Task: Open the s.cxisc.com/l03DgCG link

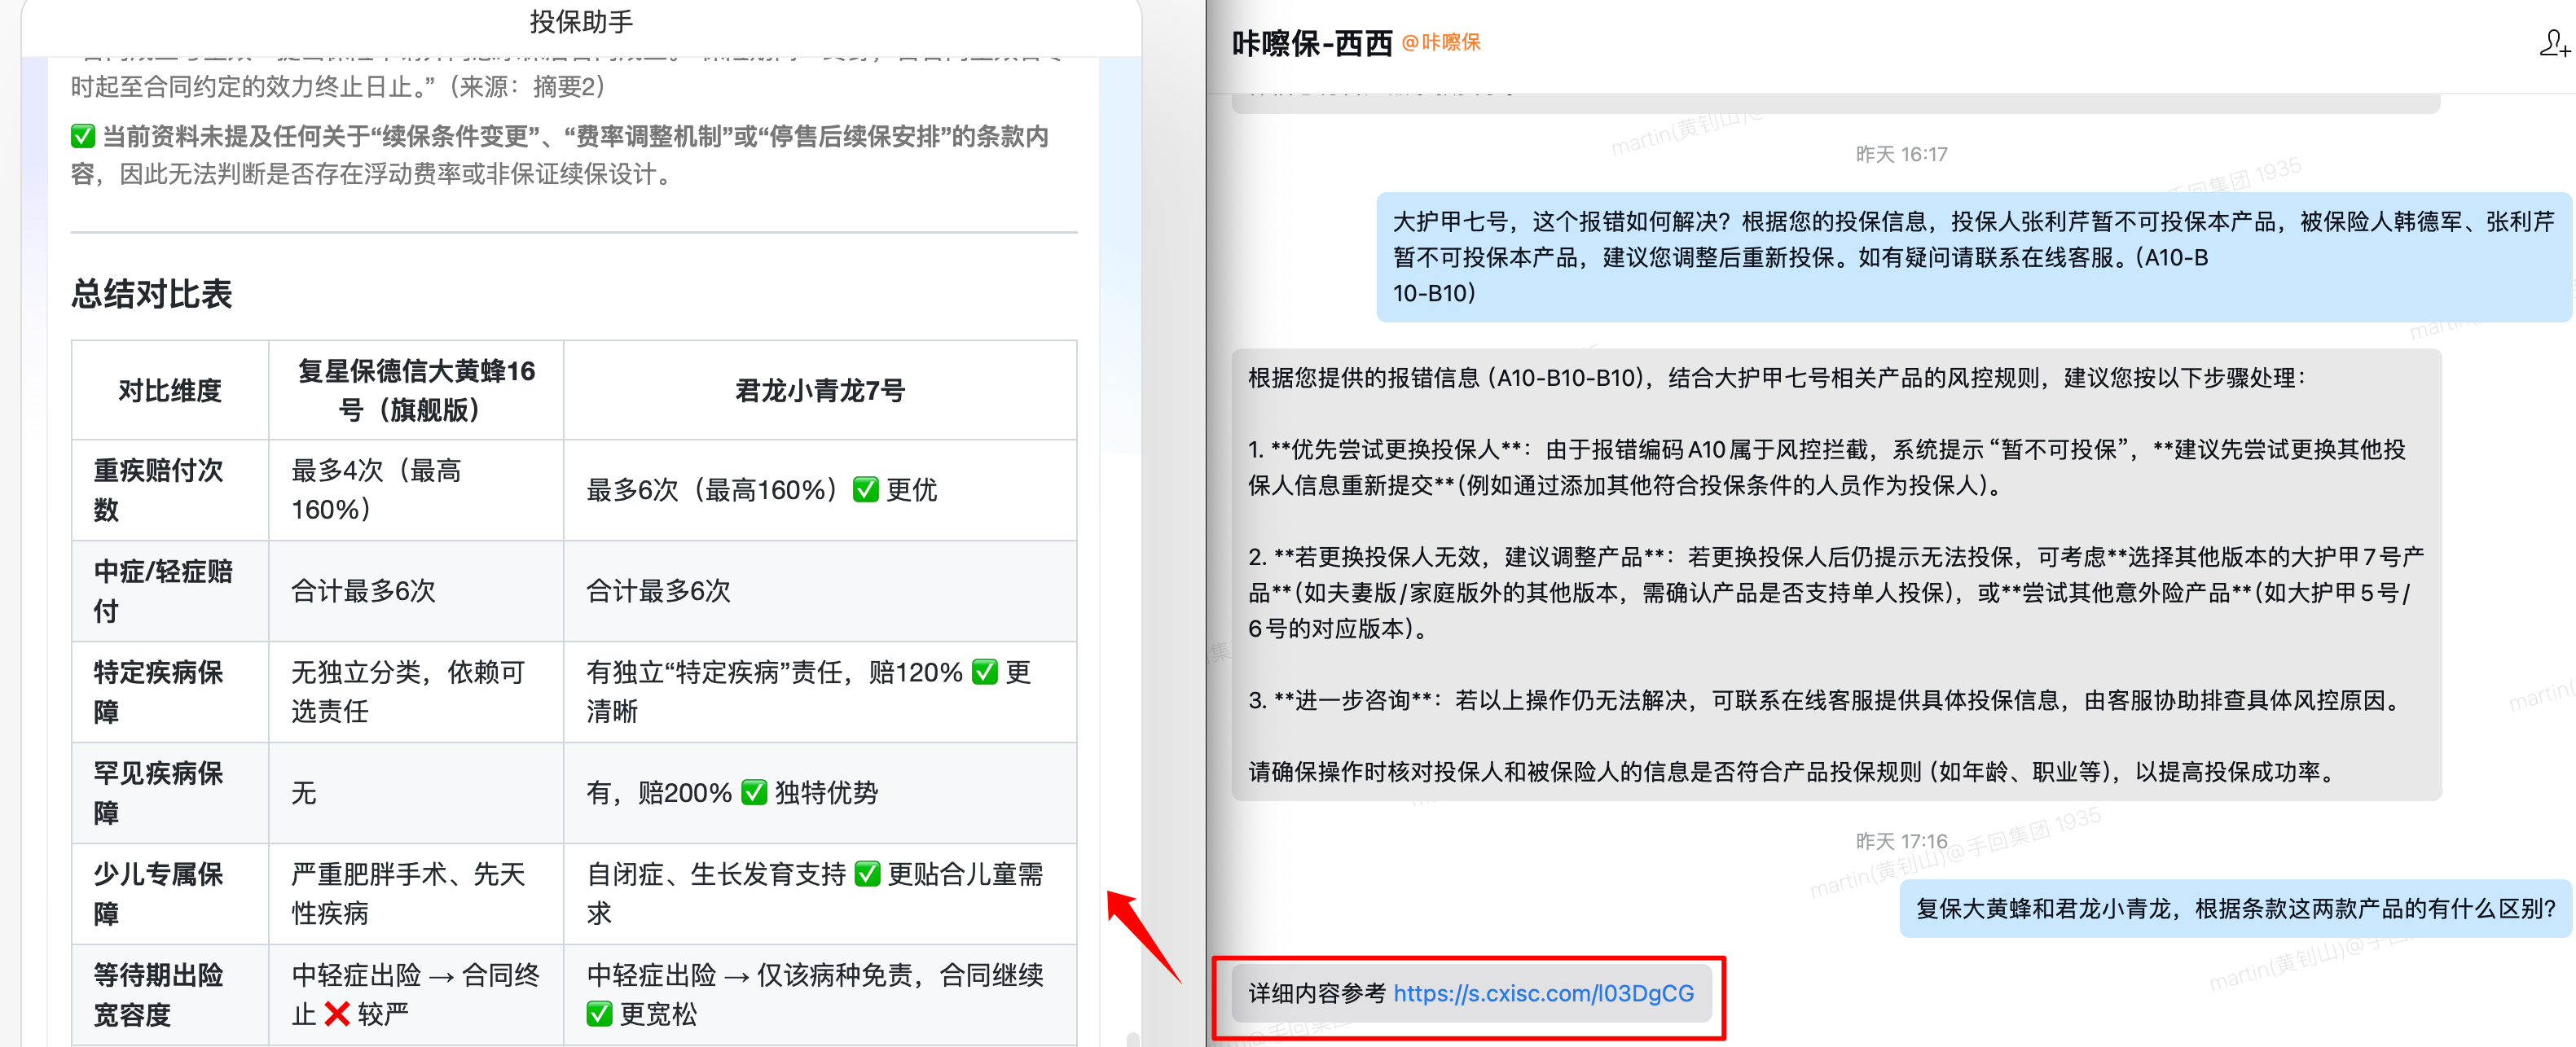Action: click(x=1543, y=993)
